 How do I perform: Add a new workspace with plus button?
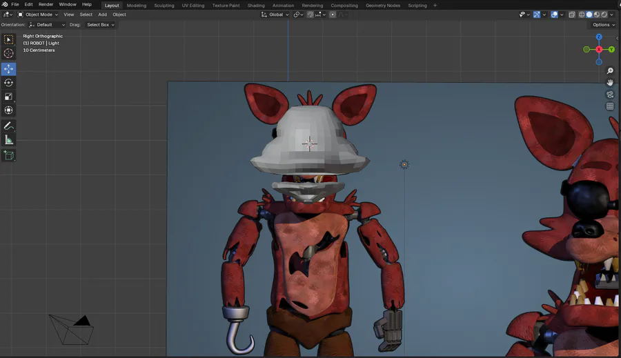(x=435, y=6)
